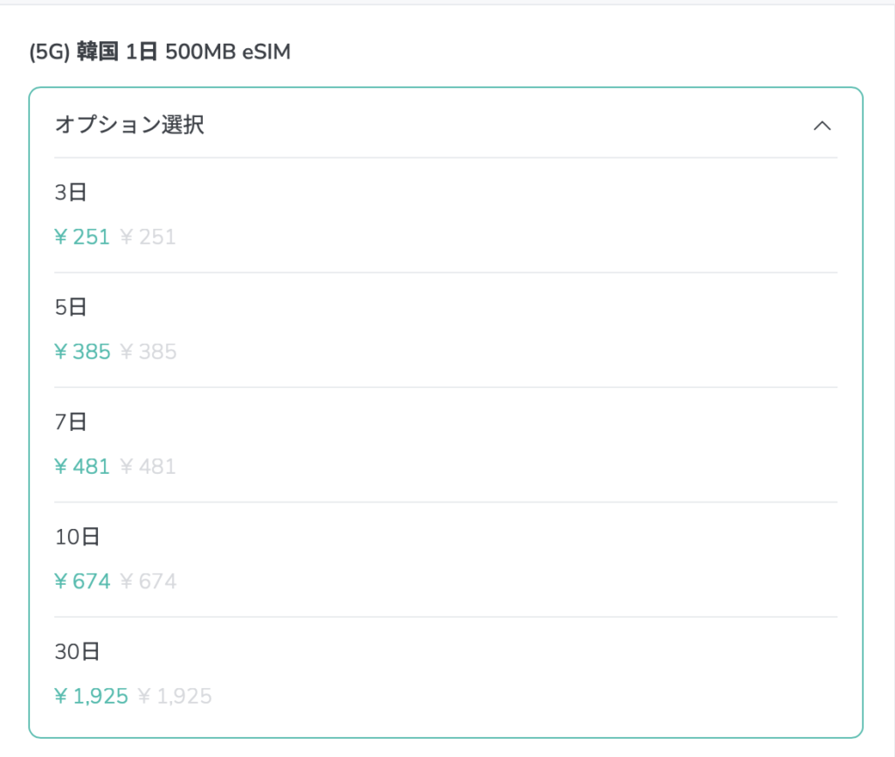Collapse the options list with chevron icon
This screenshot has width=895, height=757.
822,126
